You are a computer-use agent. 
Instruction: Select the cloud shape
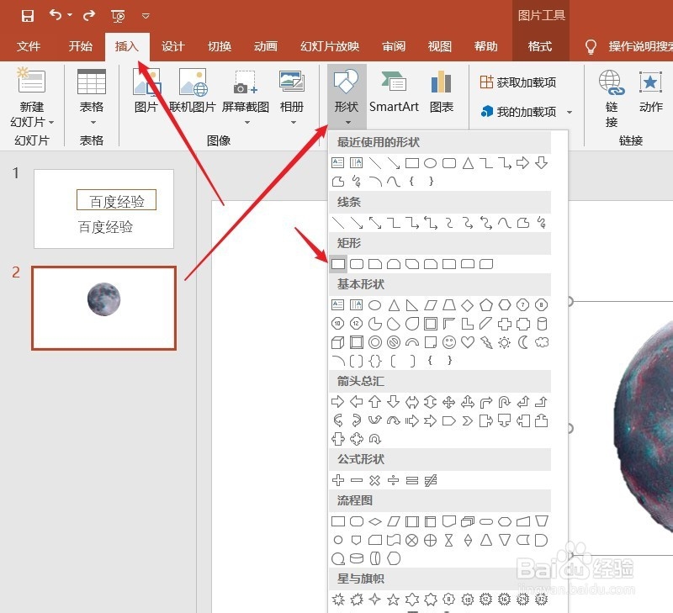[x=542, y=342]
